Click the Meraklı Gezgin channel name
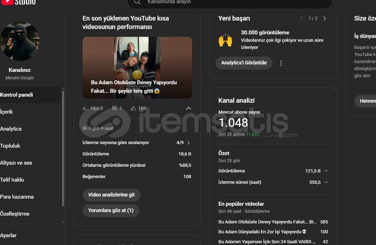Screen dimensions: 376x245 click(x=19, y=78)
